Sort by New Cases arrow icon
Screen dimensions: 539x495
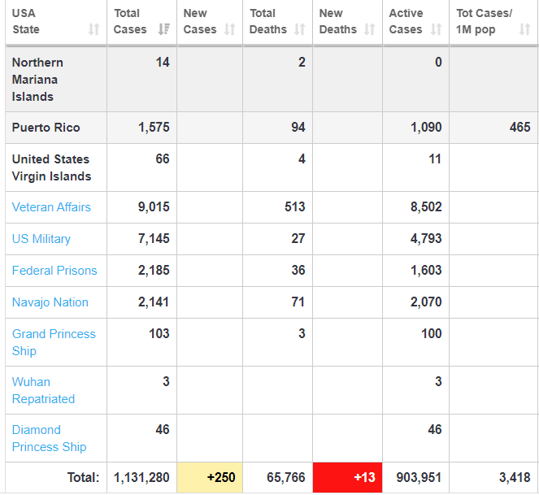229,30
